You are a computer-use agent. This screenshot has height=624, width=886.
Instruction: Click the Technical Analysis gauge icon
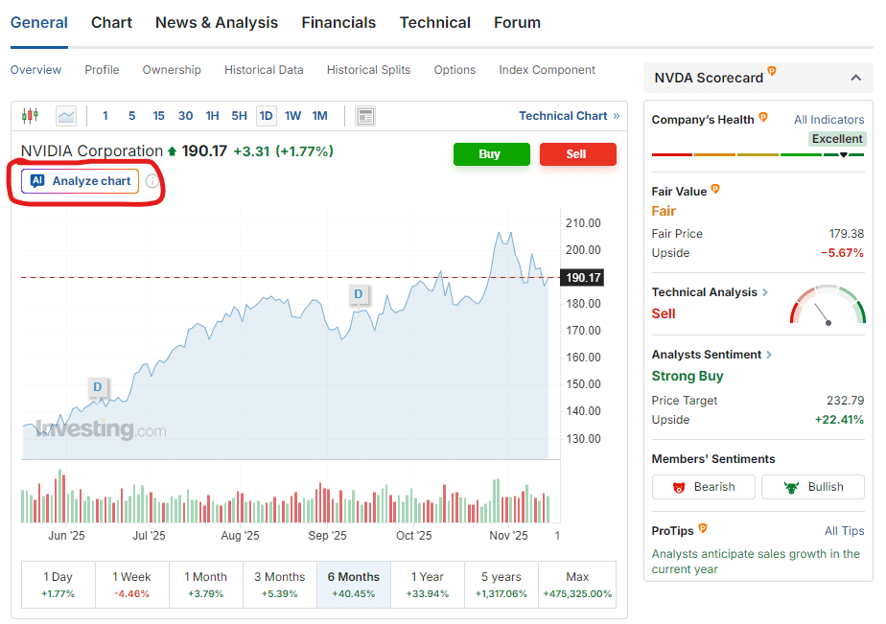point(828,305)
